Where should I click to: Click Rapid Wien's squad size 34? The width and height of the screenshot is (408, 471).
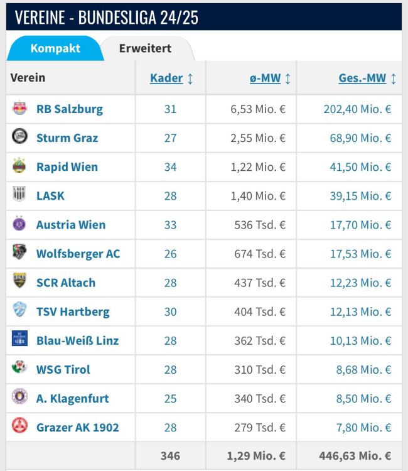[x=170, y=166]
